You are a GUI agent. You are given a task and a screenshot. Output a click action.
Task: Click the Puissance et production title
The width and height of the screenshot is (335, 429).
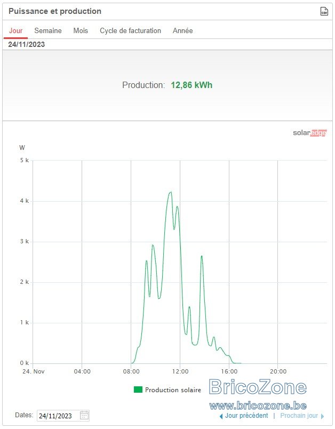pos(55,11)
